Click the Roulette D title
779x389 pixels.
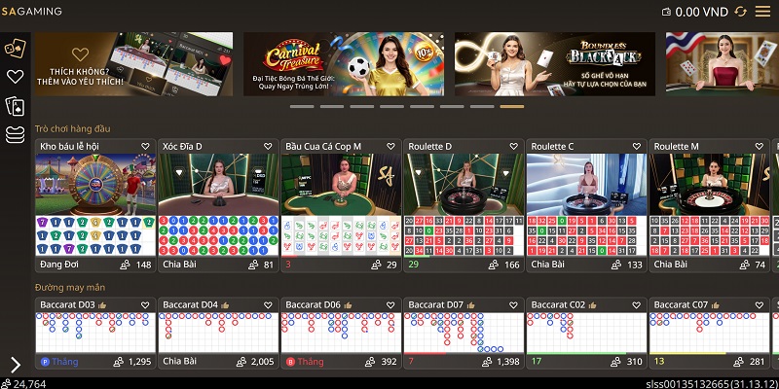(430, 147)
